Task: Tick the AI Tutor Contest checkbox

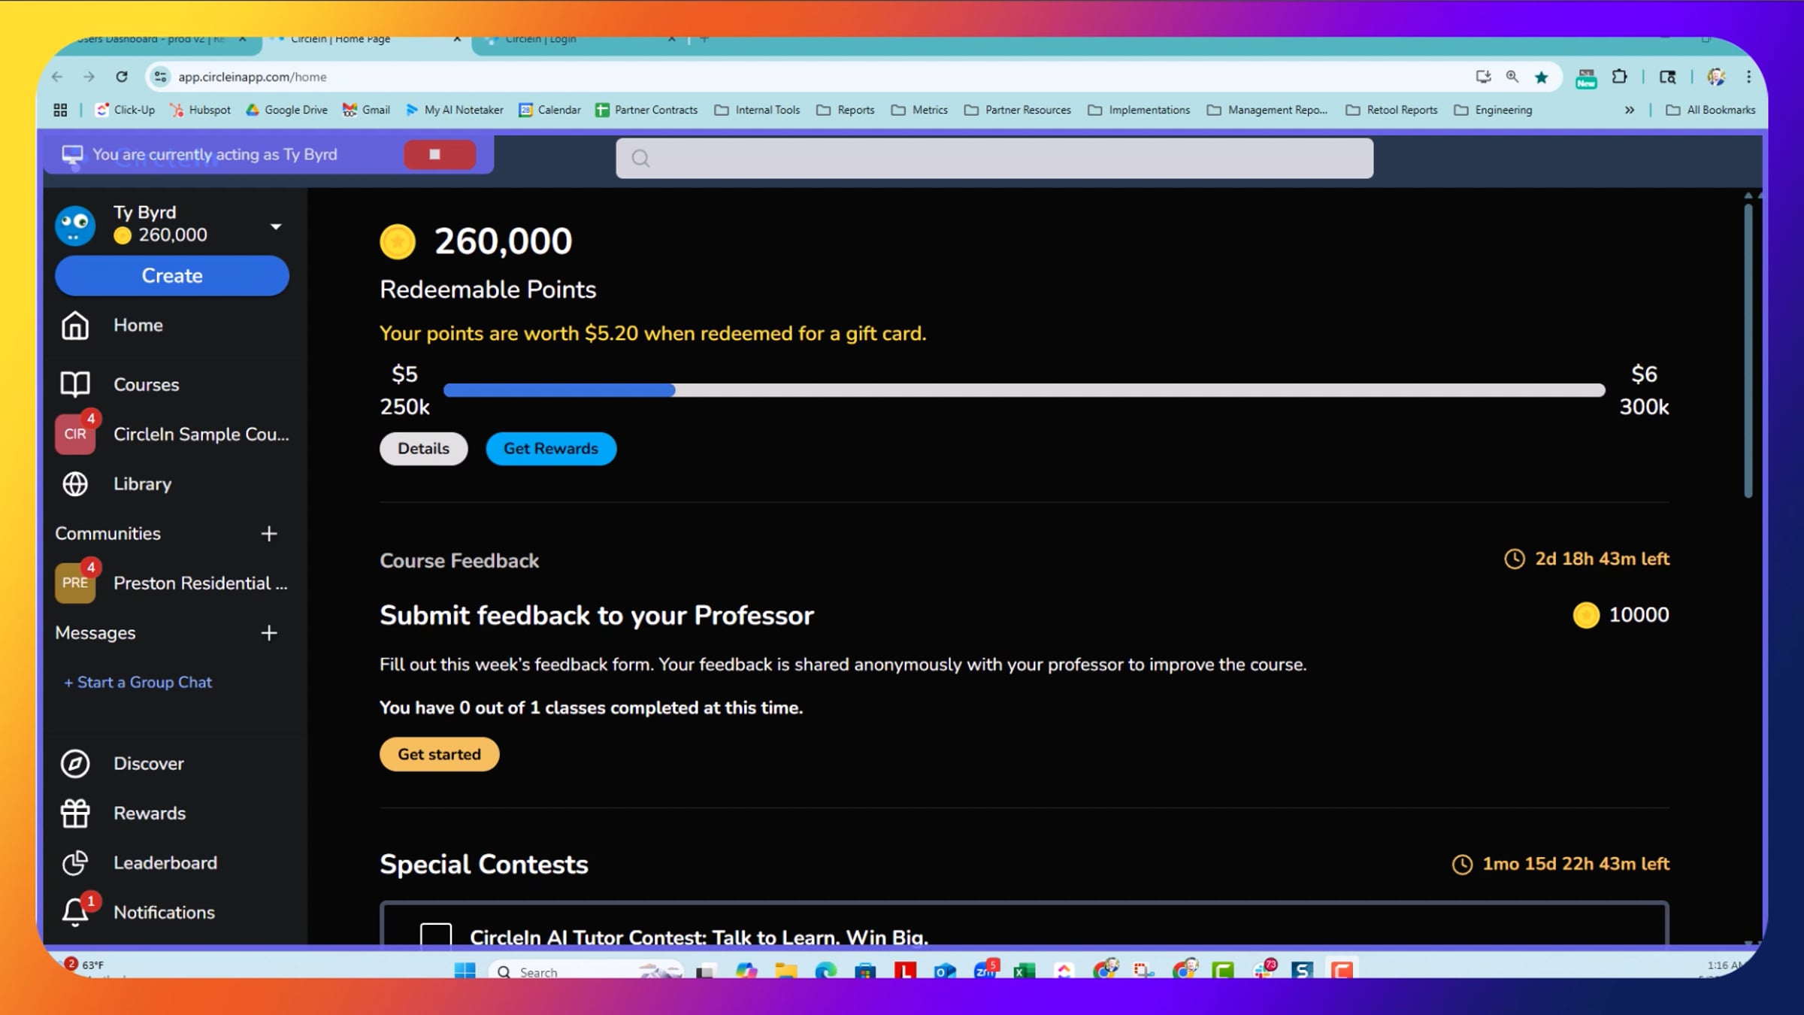Action: tap(436, 935)
